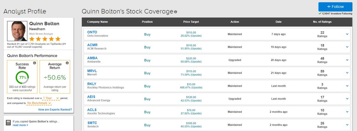
Task: Click the five-star analyst rating
Action: pyautogui.click(x=45, y=39)
